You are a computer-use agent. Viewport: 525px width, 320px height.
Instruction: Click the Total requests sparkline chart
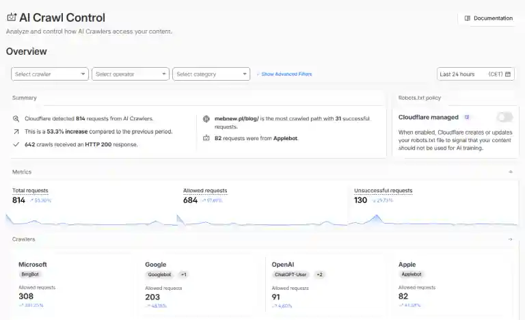(91, 219)
